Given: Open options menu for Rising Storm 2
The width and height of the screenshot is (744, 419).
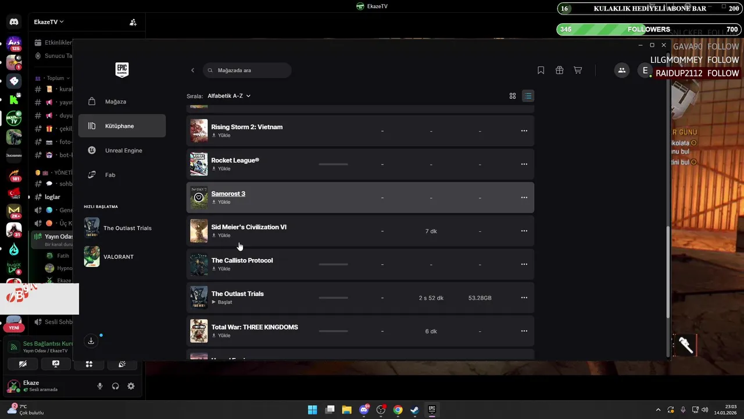Looking at the screenshot, I should pyautogui.click(x=524, y=131).
